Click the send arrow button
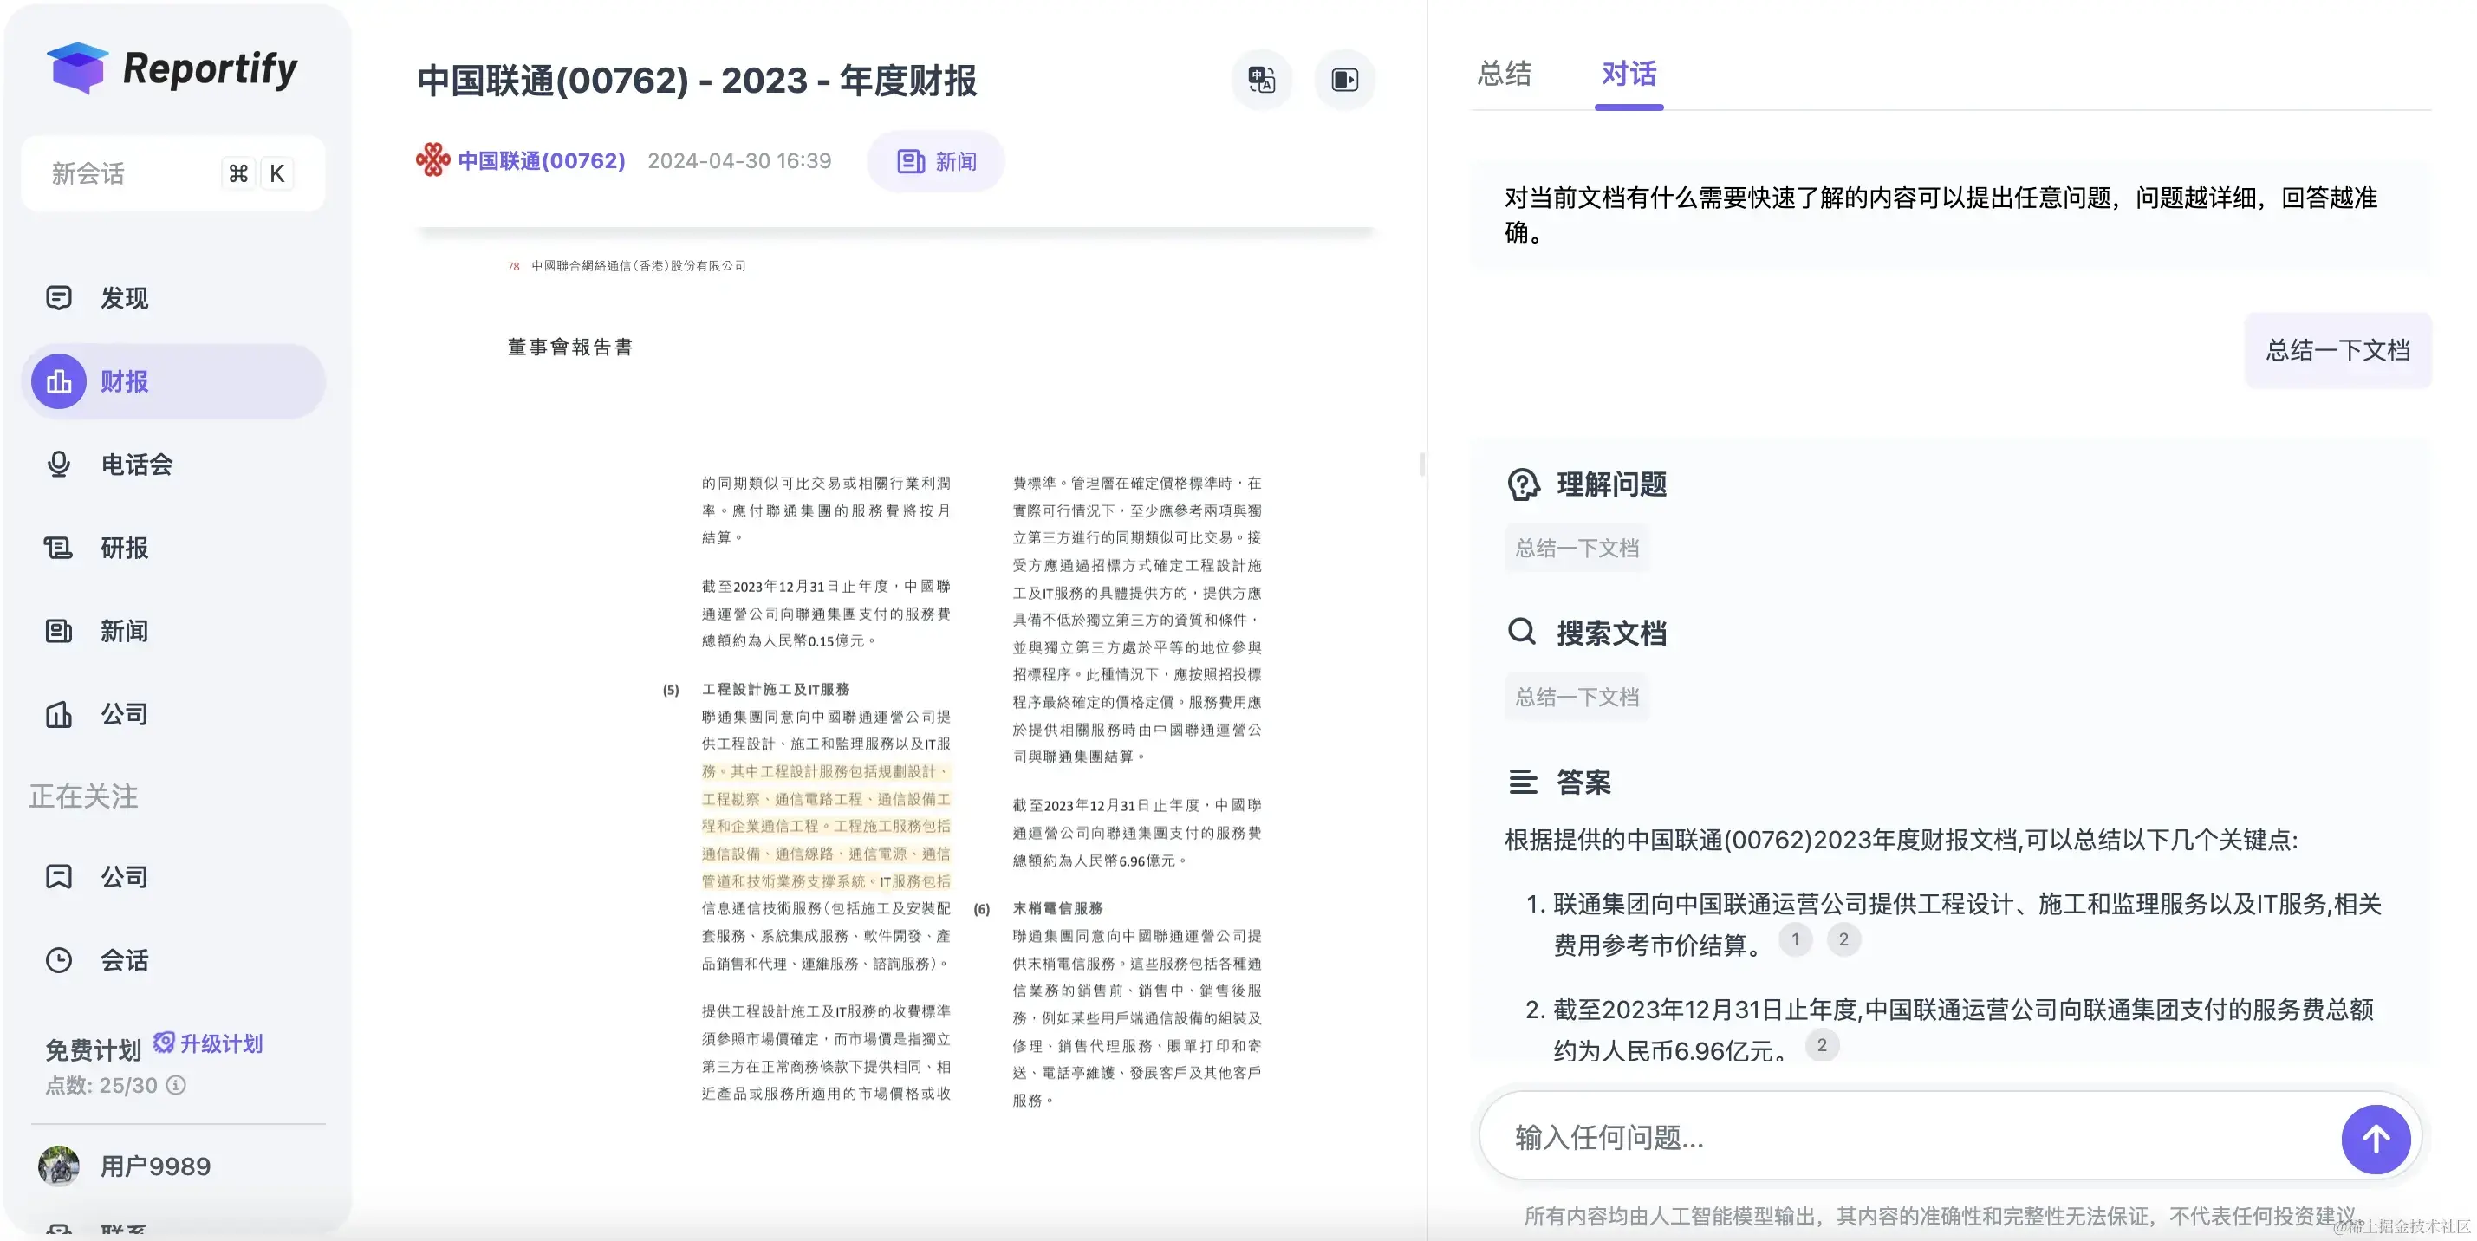 pyautogui.click(x=2374, y=1139)
